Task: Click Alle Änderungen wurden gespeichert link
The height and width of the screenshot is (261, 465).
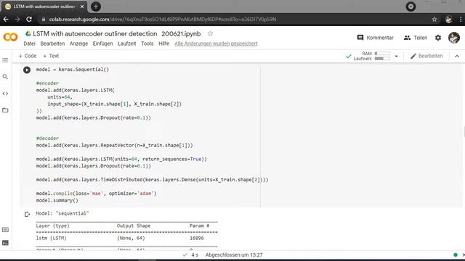Action: click(216, 43)
